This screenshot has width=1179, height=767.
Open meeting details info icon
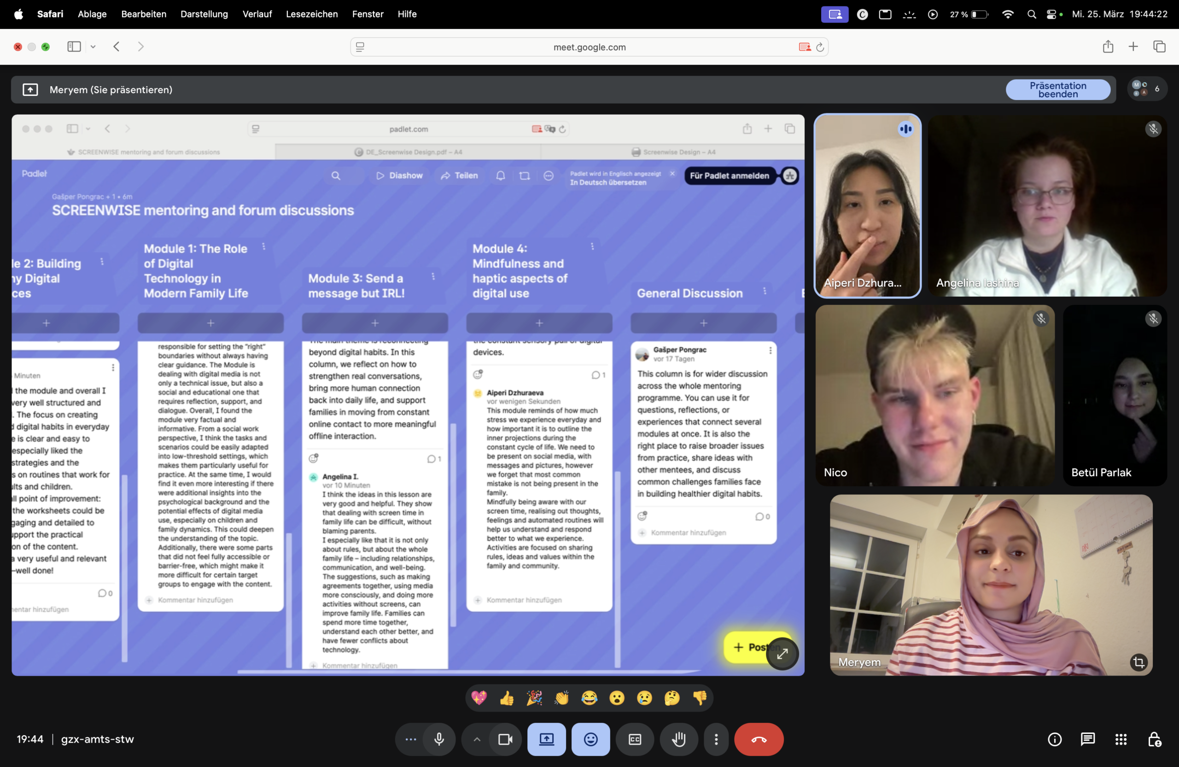pos(1055,739)
